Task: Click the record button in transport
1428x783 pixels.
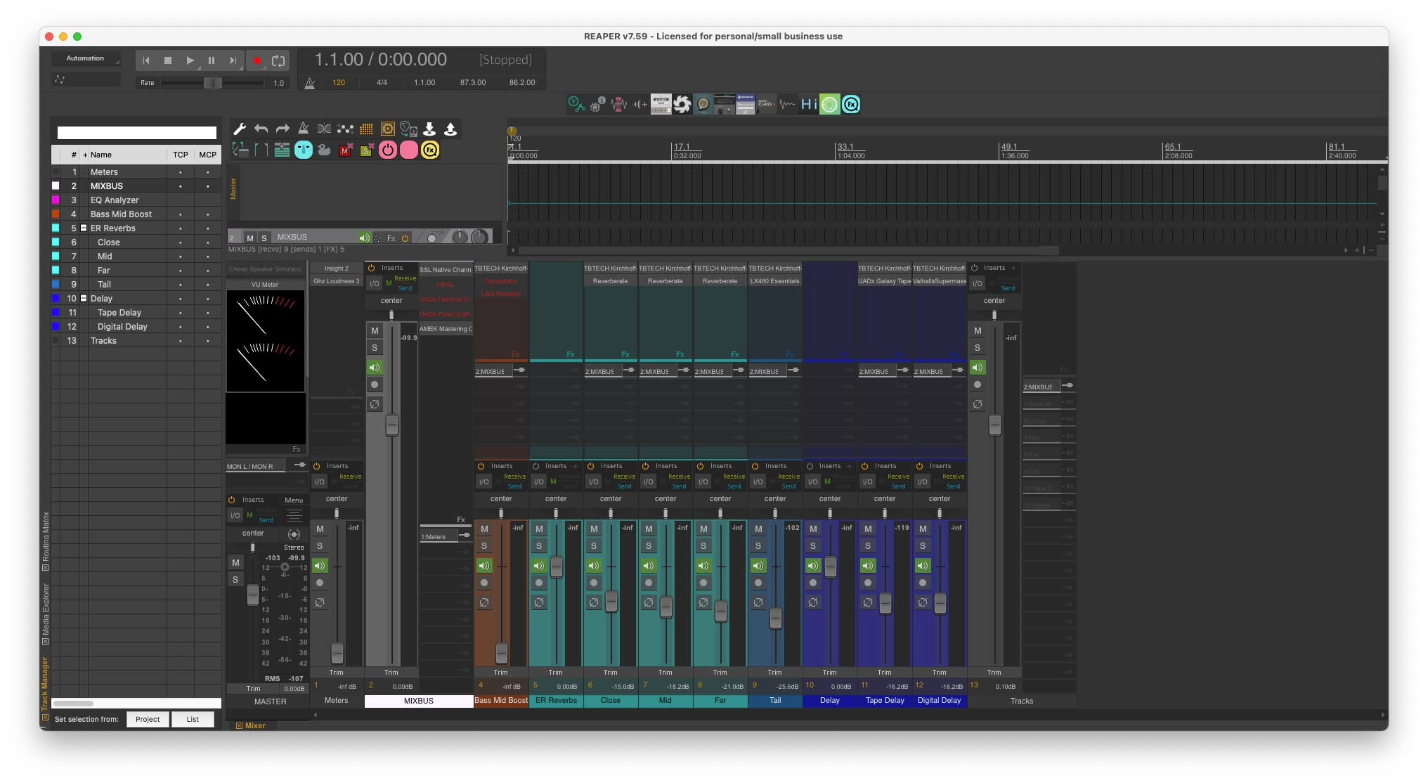Action: [x=257, y=60]
